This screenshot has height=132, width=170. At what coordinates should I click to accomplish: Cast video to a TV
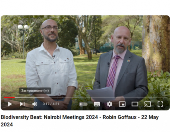click(147, 104)
